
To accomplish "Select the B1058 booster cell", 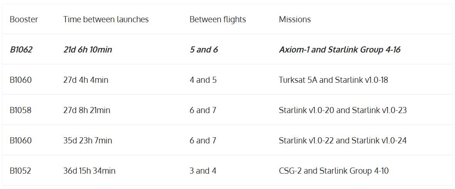I will (x=21, y=110).
